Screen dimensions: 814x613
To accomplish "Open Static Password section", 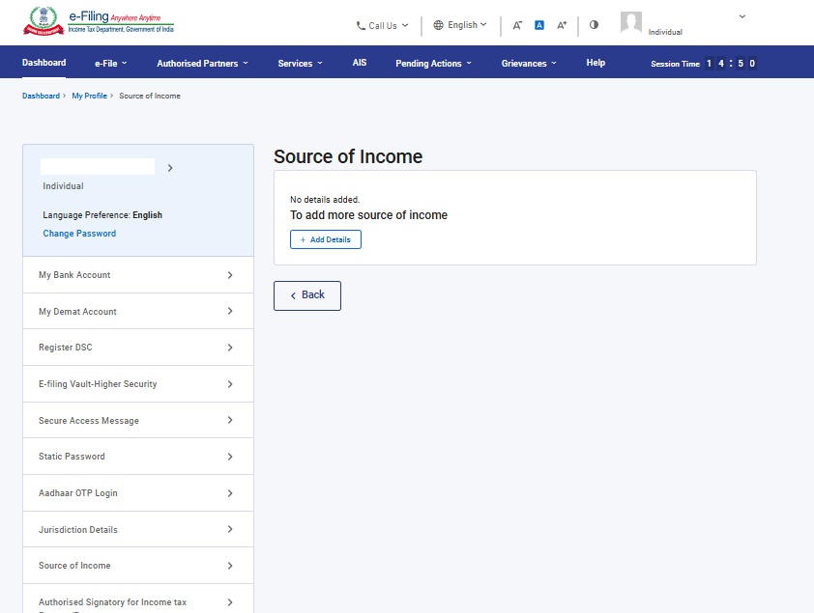I will 138,457.
